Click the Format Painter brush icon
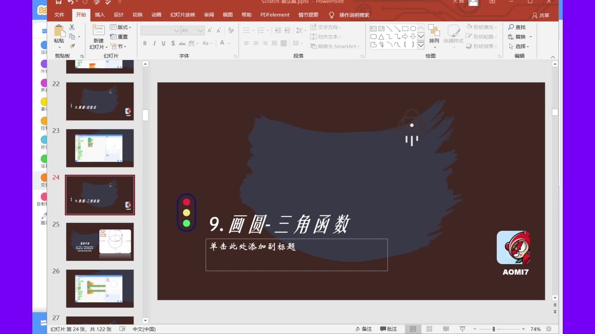Image resolution: width=595 pixels, height=334 pixels. pos(72,46)
